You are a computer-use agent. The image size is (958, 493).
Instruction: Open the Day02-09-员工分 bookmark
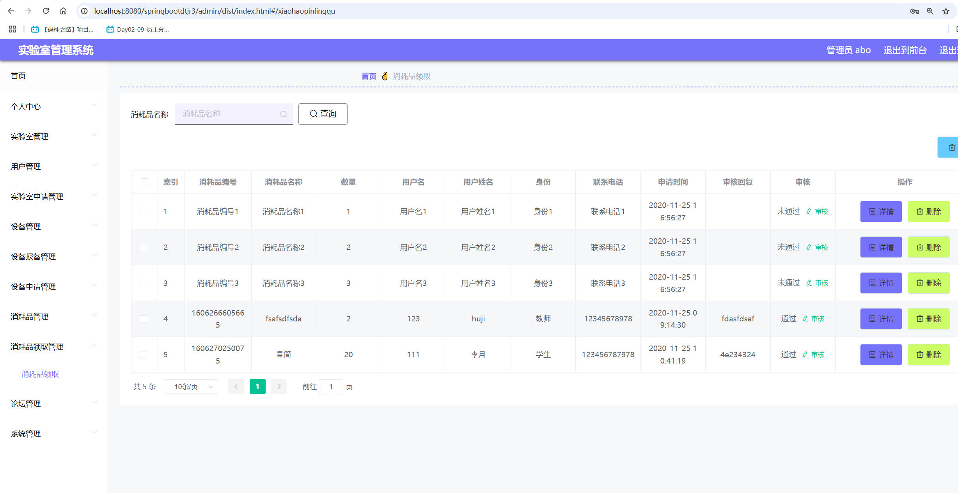tap(138, 29)
